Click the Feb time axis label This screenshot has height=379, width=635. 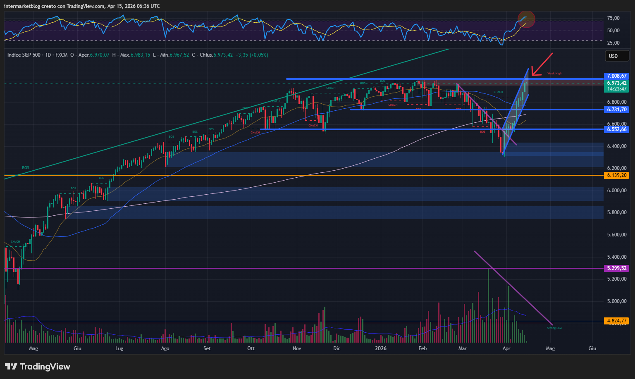(x=423, y=348)
